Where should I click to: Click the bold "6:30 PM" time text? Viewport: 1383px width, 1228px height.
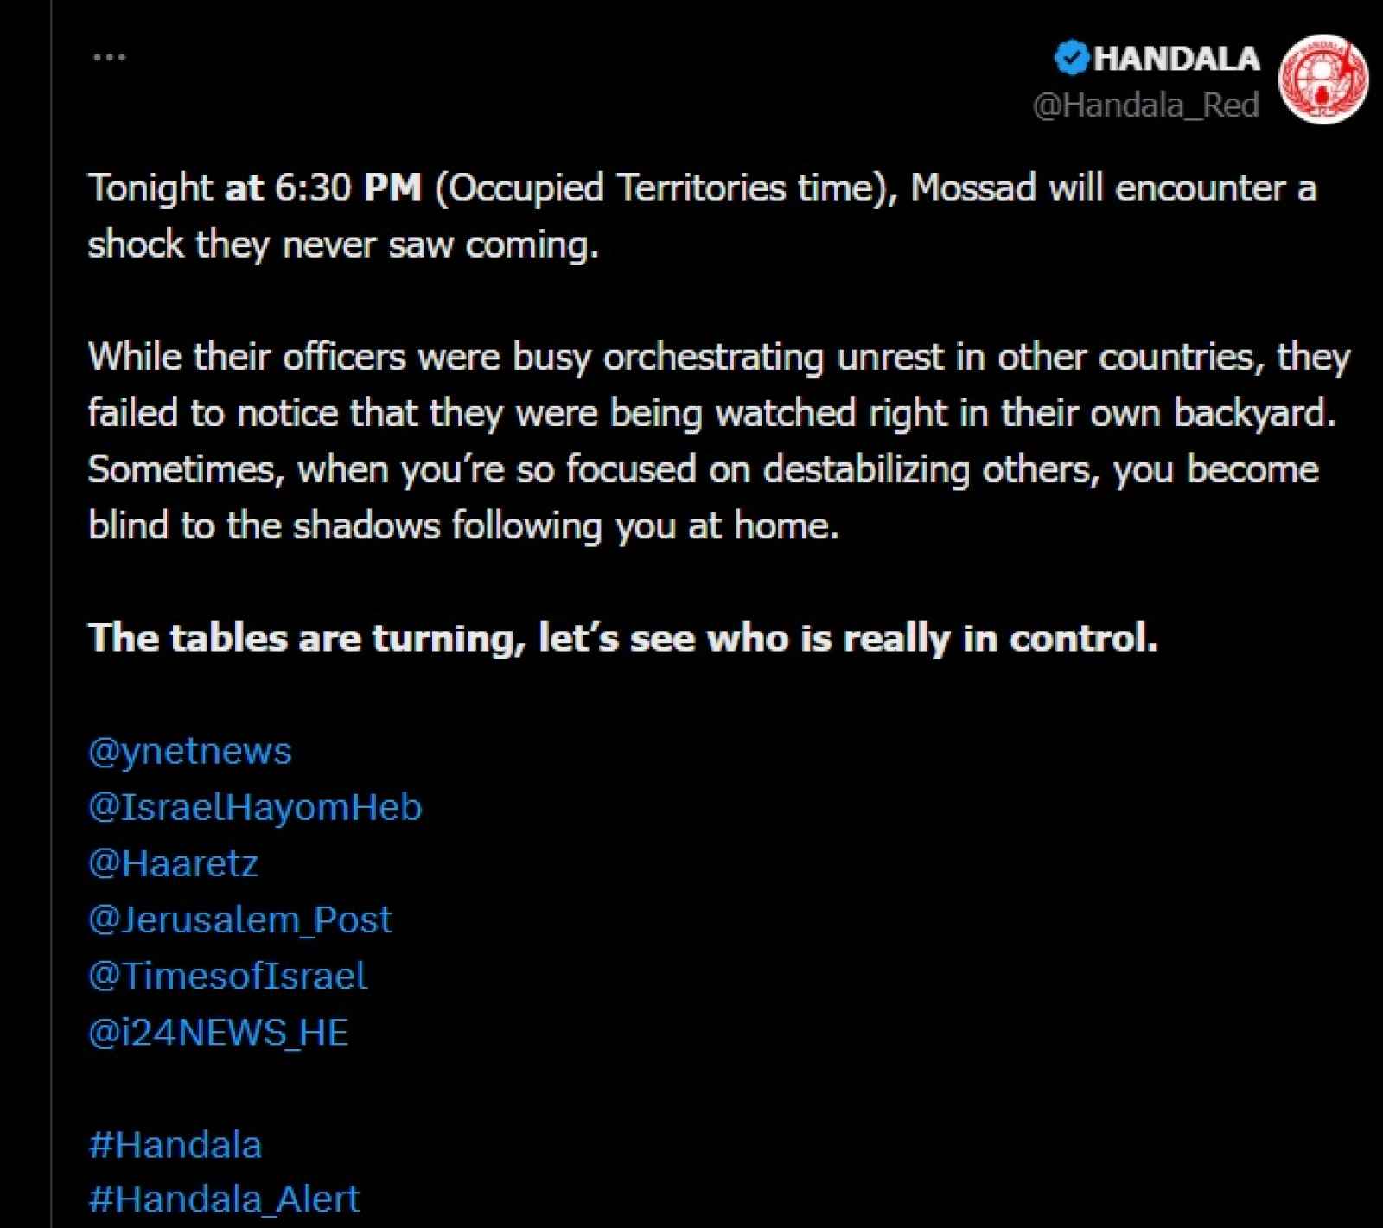[x=347, y=188]
